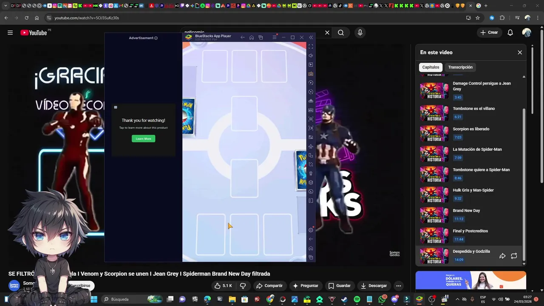
Task: Start voice search with the microphone
Action: click(x=360, y=33)
